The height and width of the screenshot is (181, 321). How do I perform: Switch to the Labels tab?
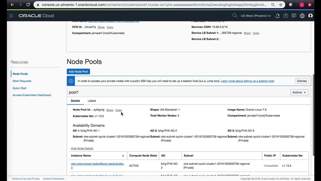pyautogui.click(x=92, y=101)
